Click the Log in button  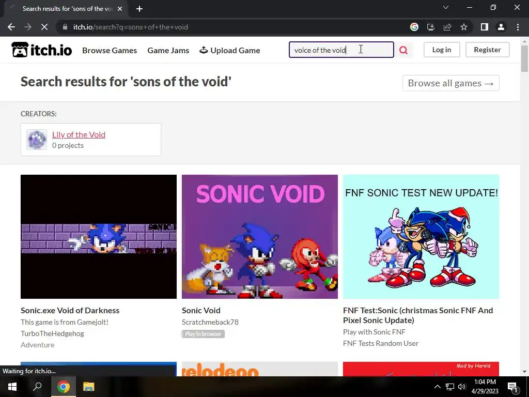[442, 50]
